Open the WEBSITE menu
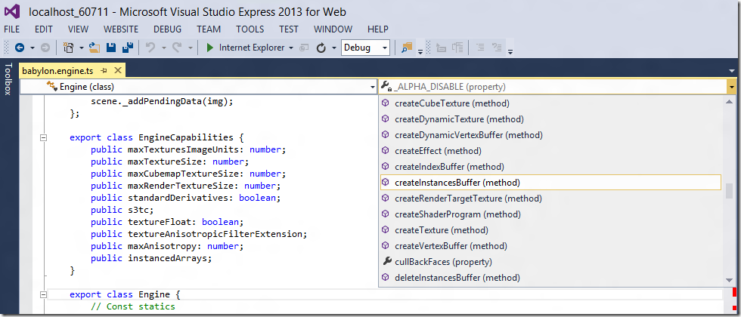 coord(121,29)
